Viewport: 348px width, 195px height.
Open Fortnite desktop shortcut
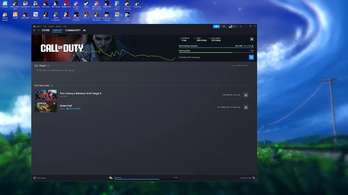5,5
